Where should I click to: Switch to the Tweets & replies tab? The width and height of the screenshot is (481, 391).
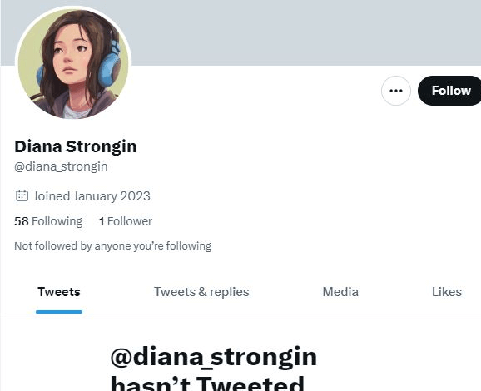201,292
